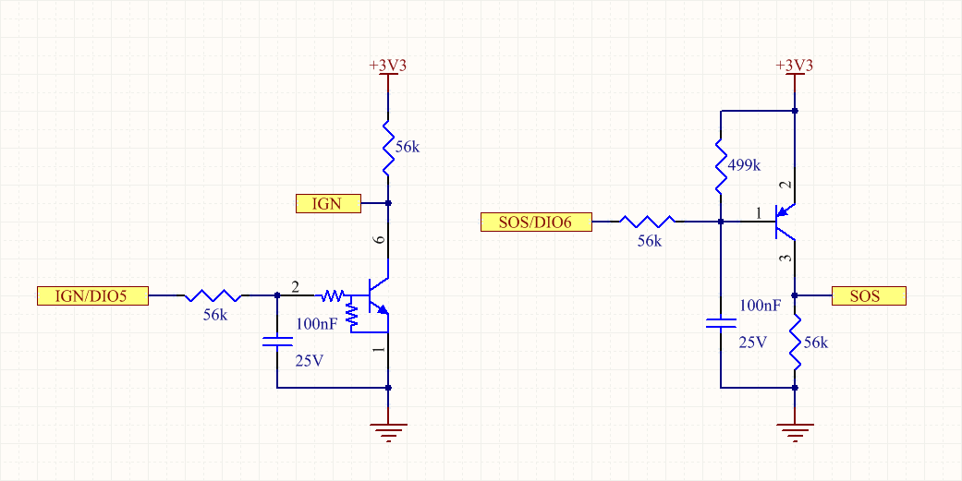Click the 100nF text near the NPN transistor

click(317, 323)
